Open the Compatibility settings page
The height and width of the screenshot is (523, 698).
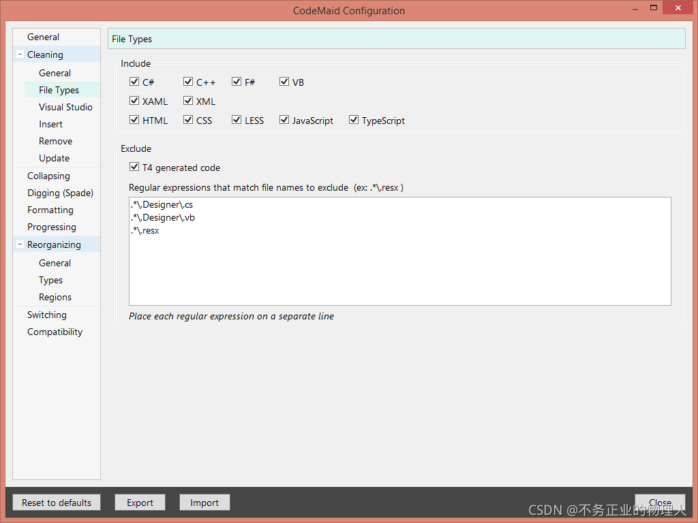tap(55, 332)
